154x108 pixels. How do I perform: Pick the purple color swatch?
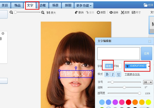(x=115, y=102)
